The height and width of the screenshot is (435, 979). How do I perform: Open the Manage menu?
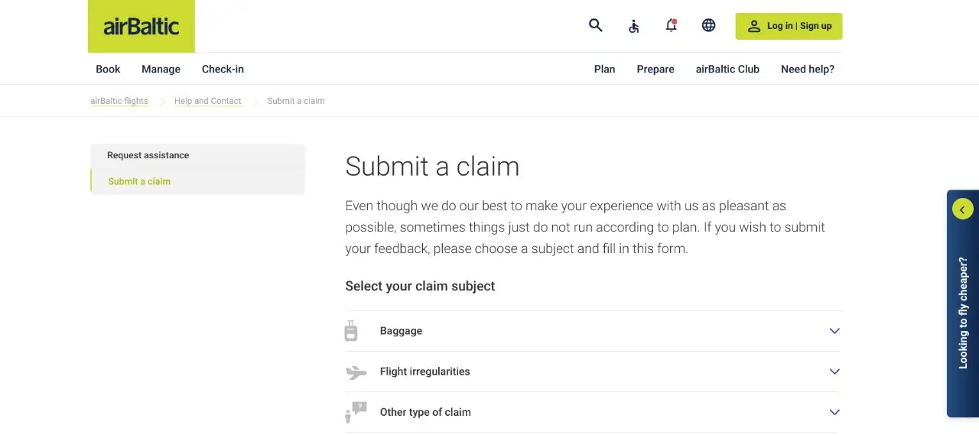pyautogui.click(x=161, y=69)
